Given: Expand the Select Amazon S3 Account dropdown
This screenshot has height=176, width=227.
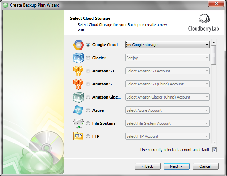Looking at the screenshot, I should (x=206, y=71).
